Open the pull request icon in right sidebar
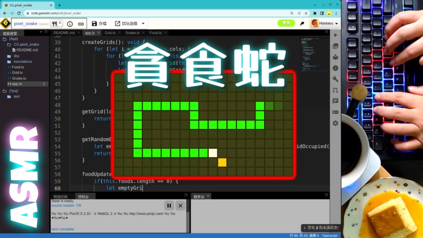423x238 pixels. click(335, 90)
